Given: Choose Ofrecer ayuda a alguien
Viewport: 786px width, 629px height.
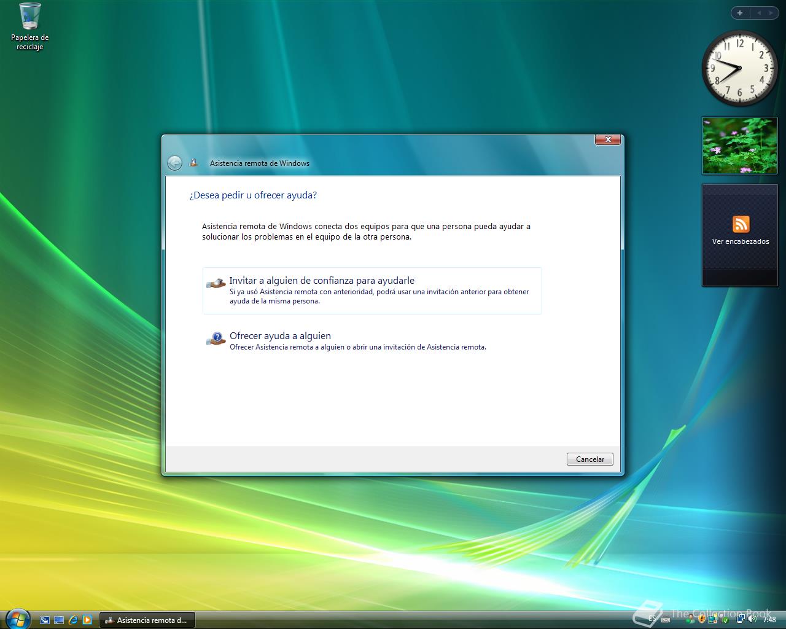Looking at the screenshot, I should pyautogui.click(x=372, y=341).
